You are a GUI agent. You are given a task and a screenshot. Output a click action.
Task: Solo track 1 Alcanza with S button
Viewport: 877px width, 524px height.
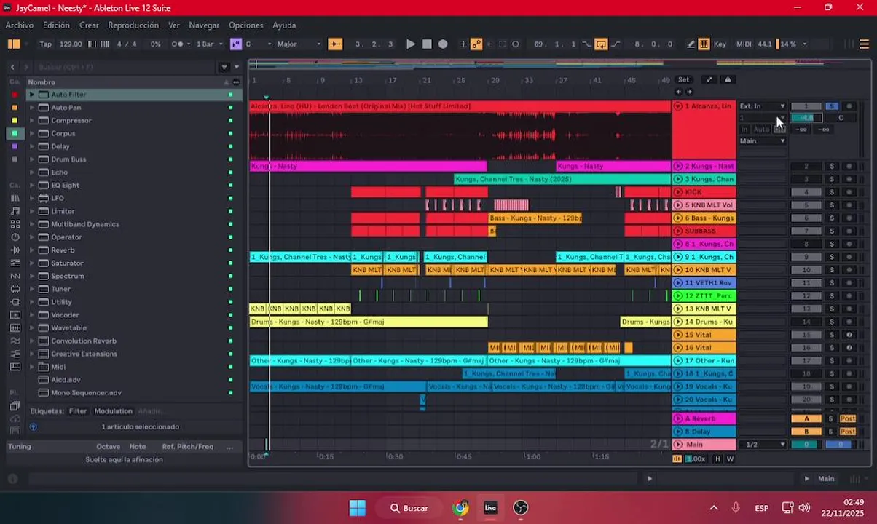[831, 106]
